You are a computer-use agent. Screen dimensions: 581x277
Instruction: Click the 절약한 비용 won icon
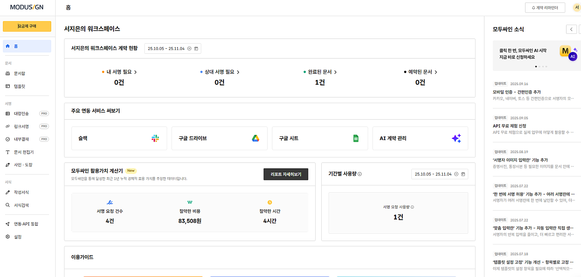tap(190, 202)
